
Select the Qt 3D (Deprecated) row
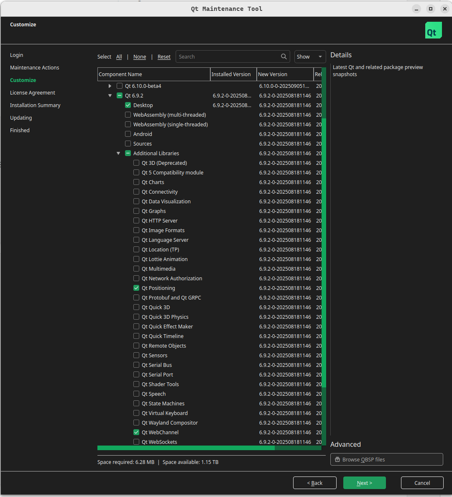coord(209,163)
